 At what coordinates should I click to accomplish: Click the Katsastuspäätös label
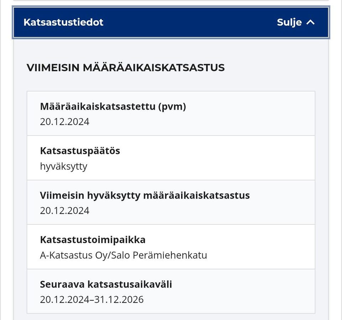click(80, 151)
